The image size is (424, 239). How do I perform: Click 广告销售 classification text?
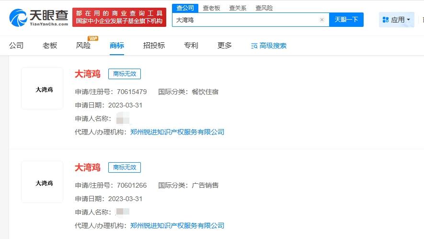pyautogui.click(x=205, y=185)
